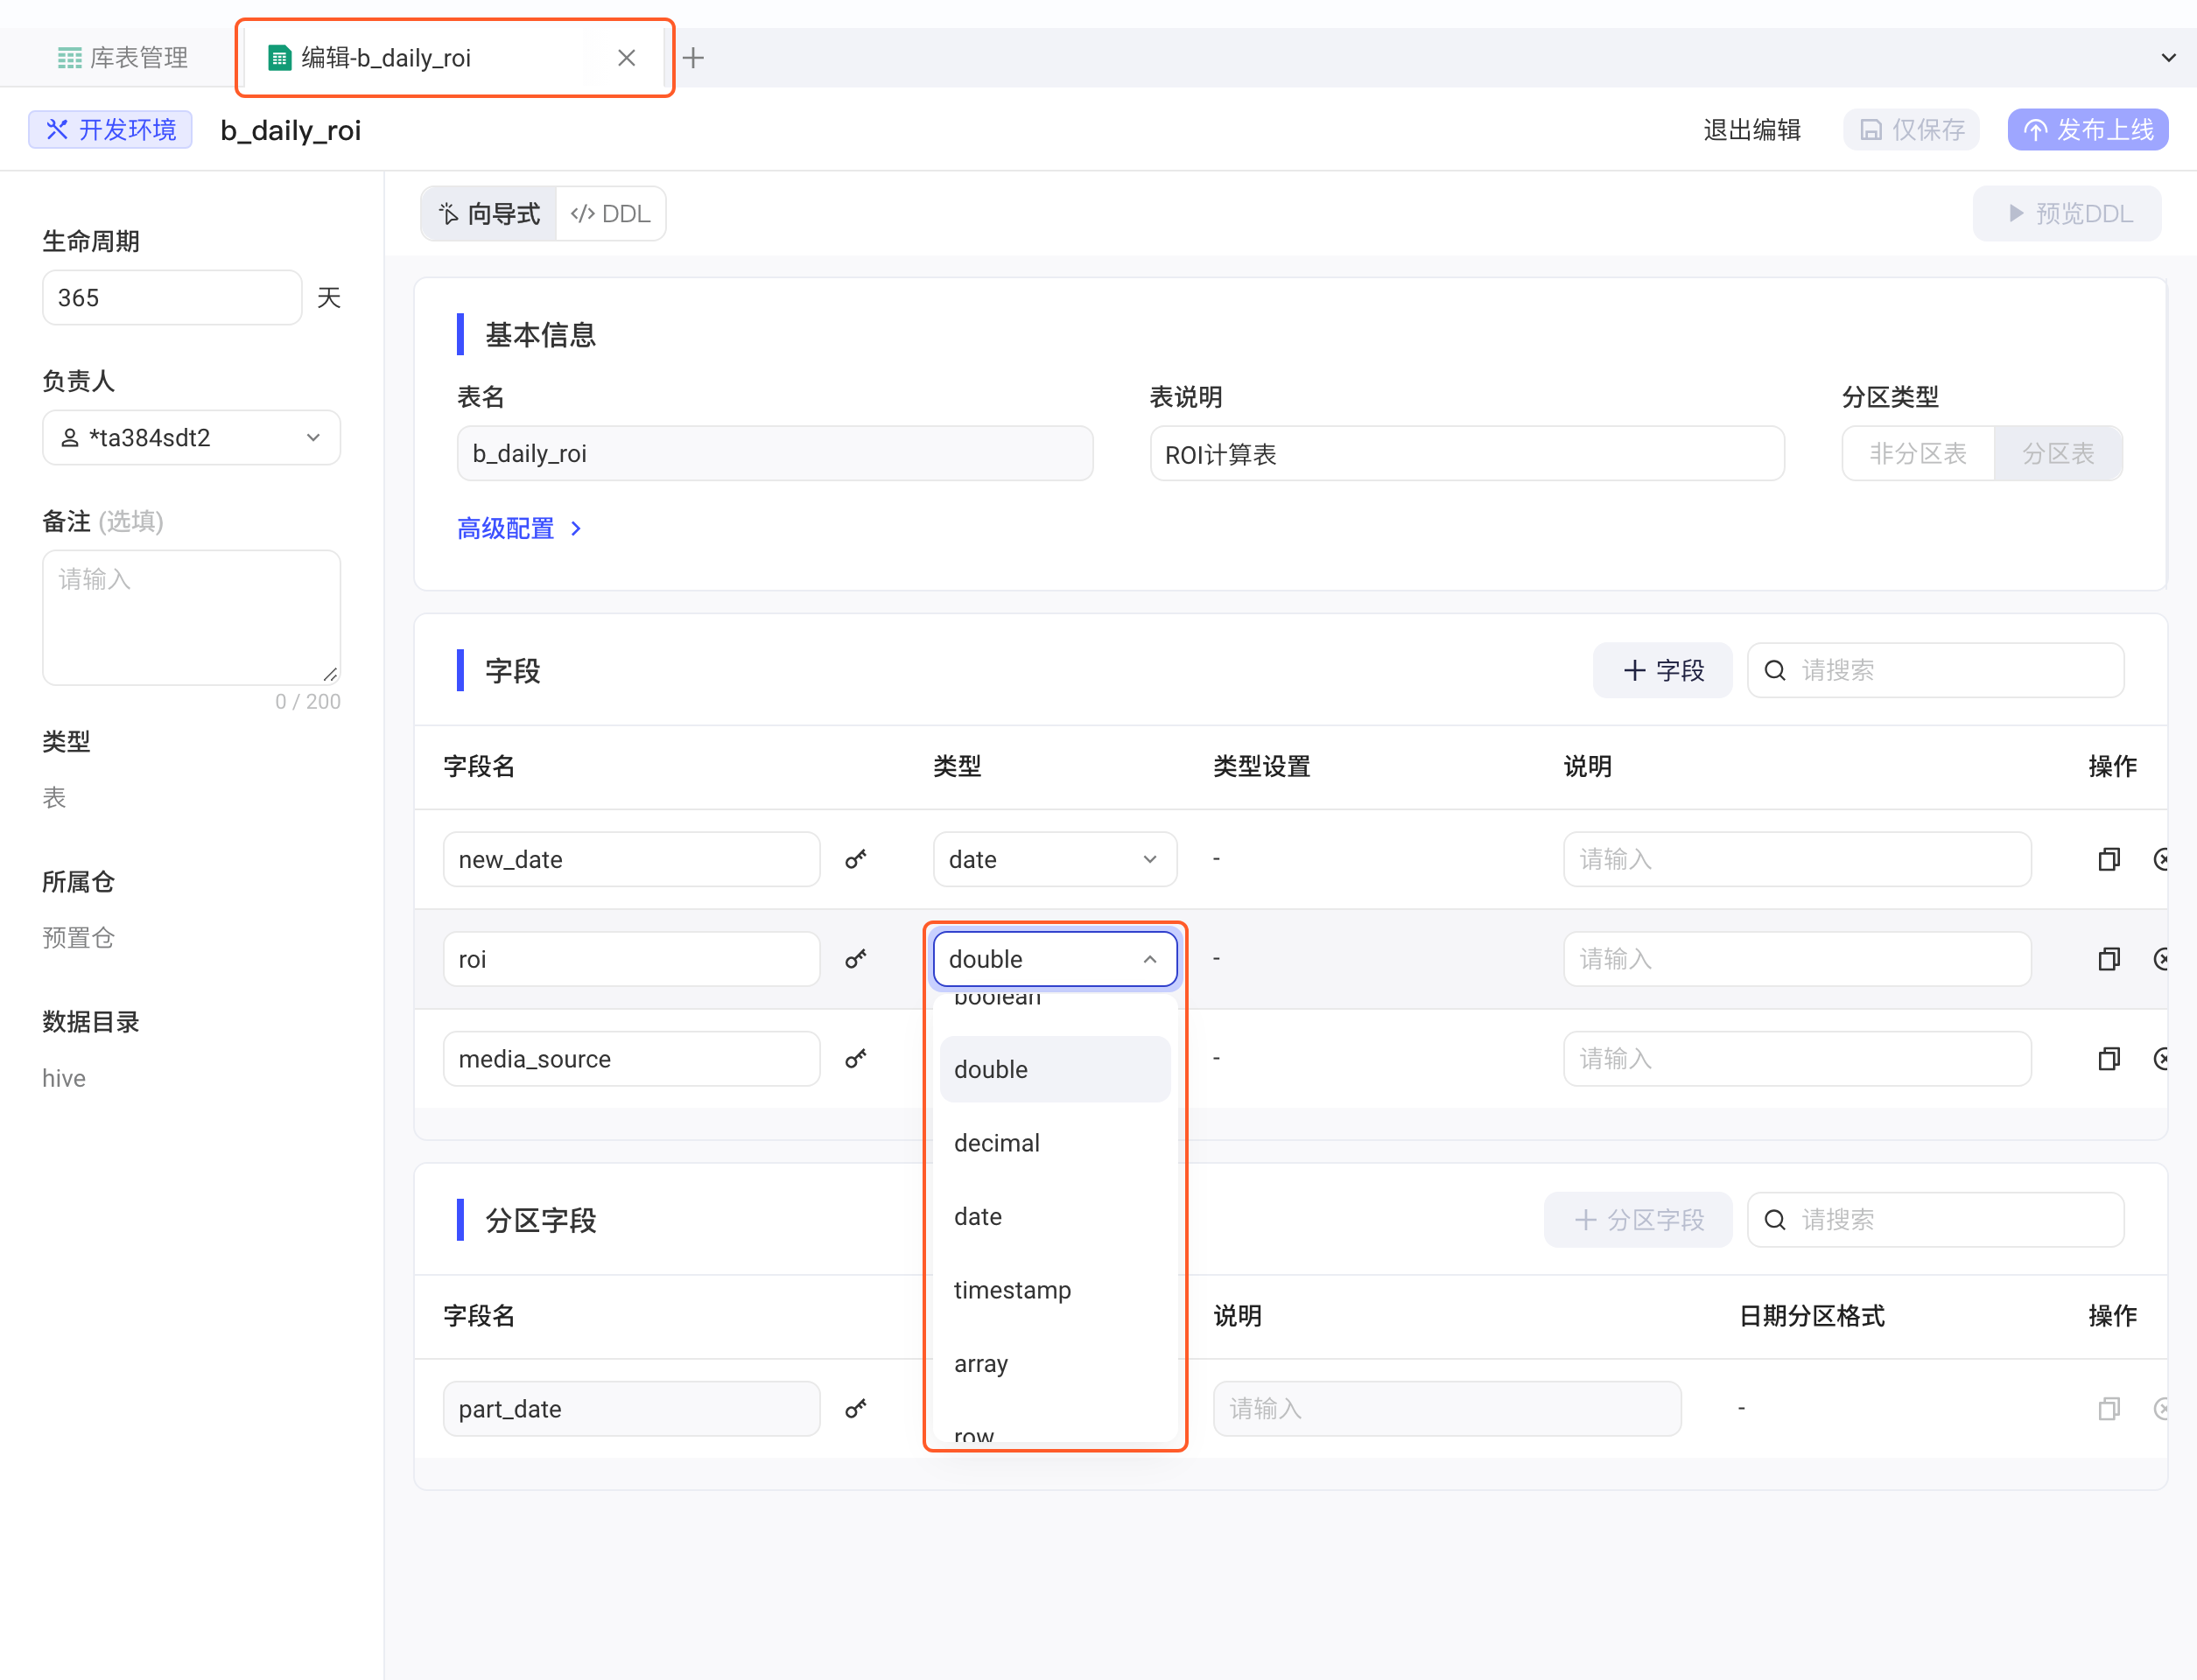This screenshot has width=2197, height=1680.
Task: Expand 高级配置 advanced settings
Action: point(519,528)
